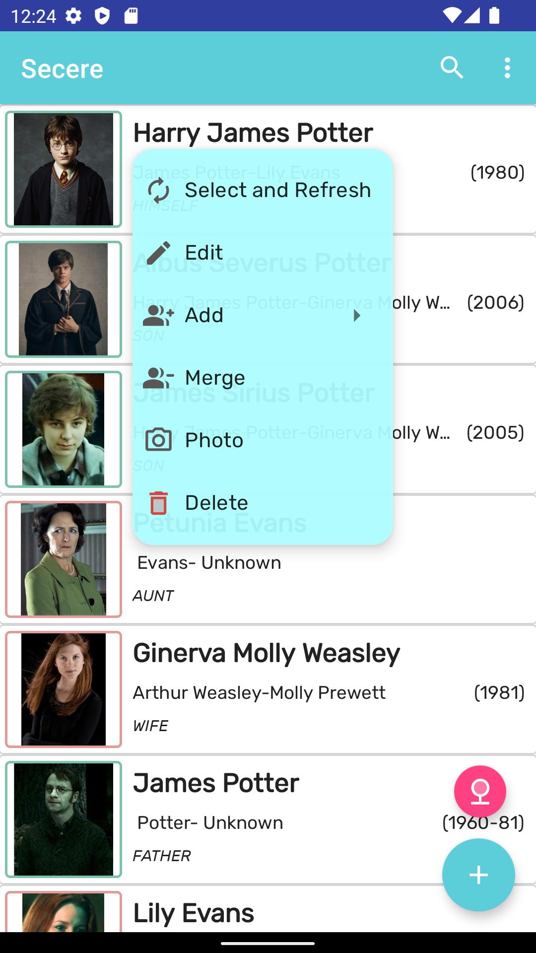Tap the Secere app title

pyautogui.click(x=62, y=68)
